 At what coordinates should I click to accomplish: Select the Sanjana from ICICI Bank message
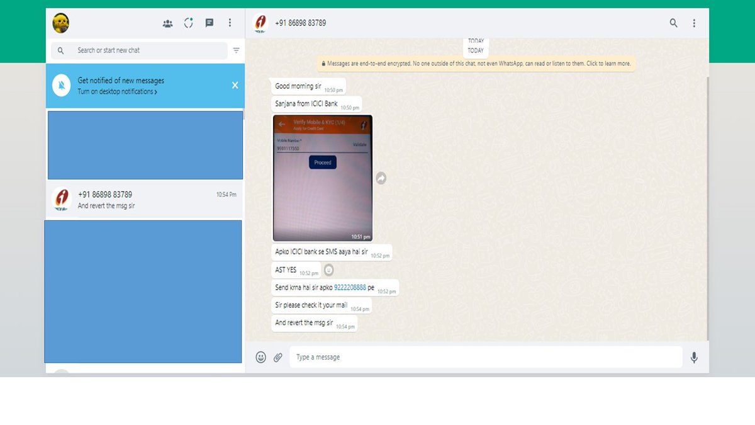(x=316, y=104)
